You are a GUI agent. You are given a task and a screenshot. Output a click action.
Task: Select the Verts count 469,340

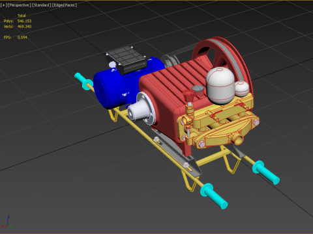[x=24, y=27]
